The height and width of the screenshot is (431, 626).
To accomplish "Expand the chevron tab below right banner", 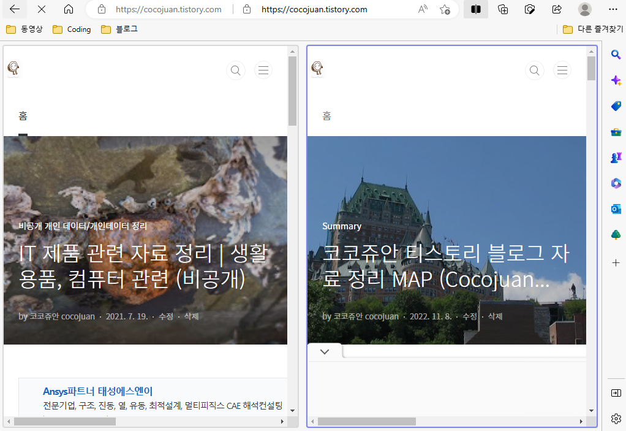I will 325,351.
